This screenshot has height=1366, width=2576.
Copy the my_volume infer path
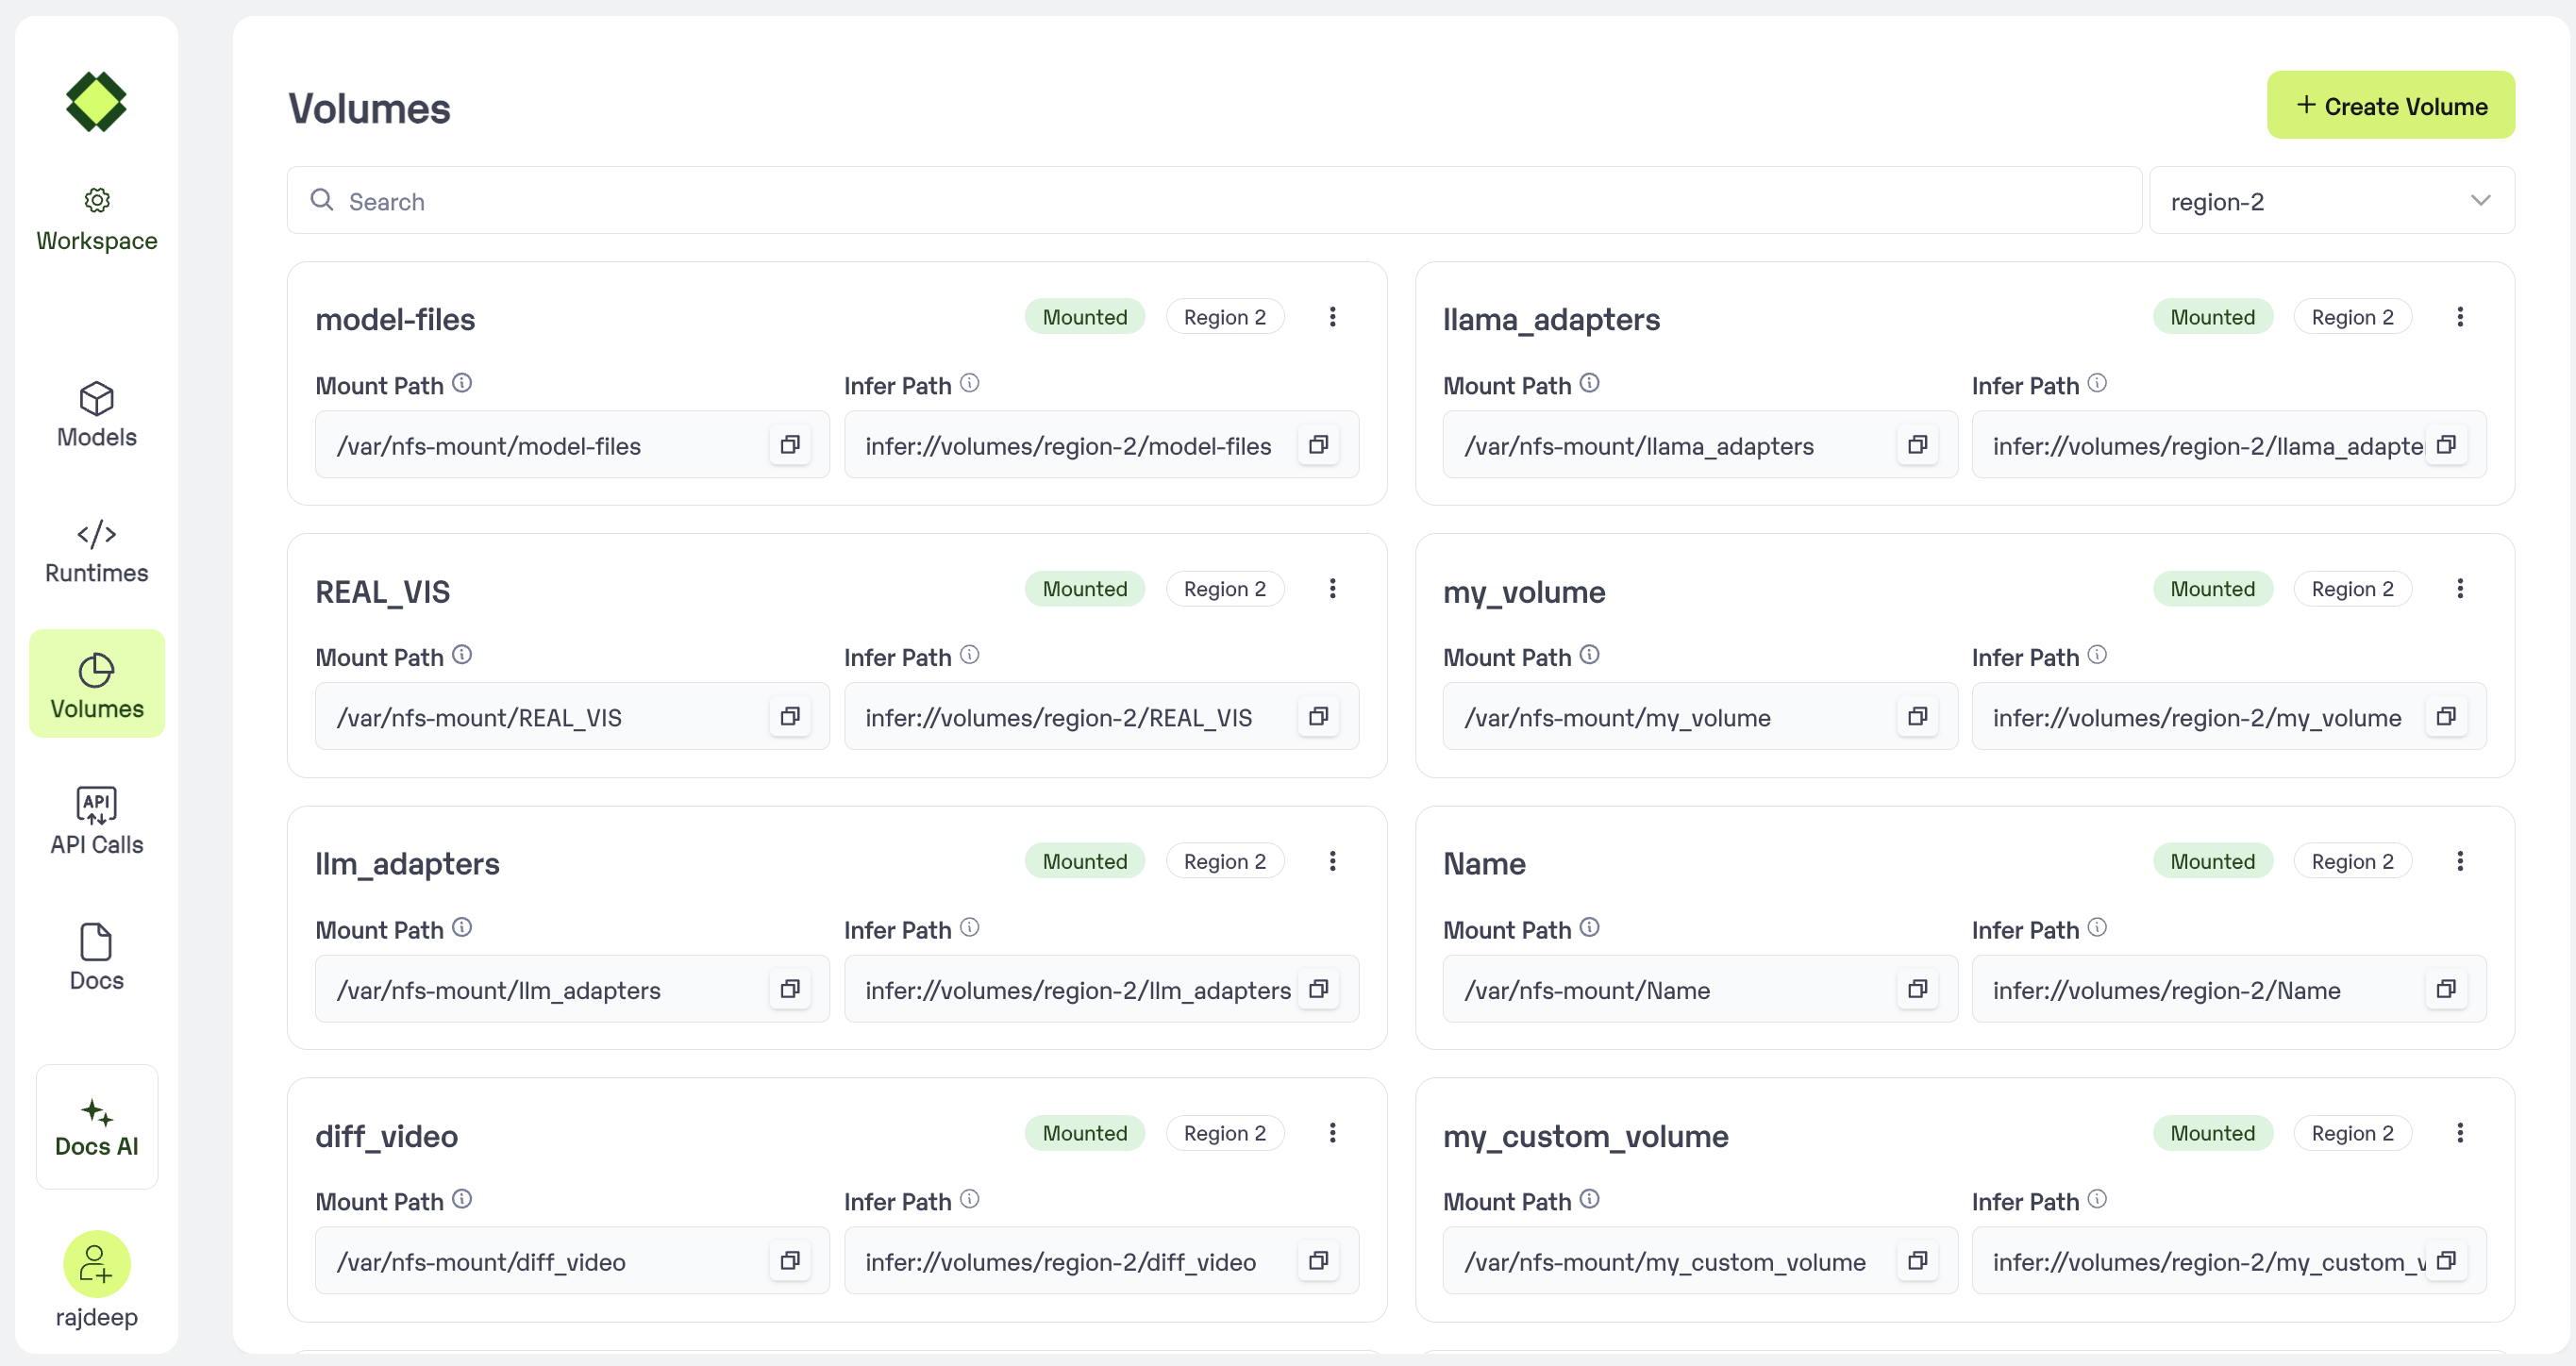[x=2446, y=717]
